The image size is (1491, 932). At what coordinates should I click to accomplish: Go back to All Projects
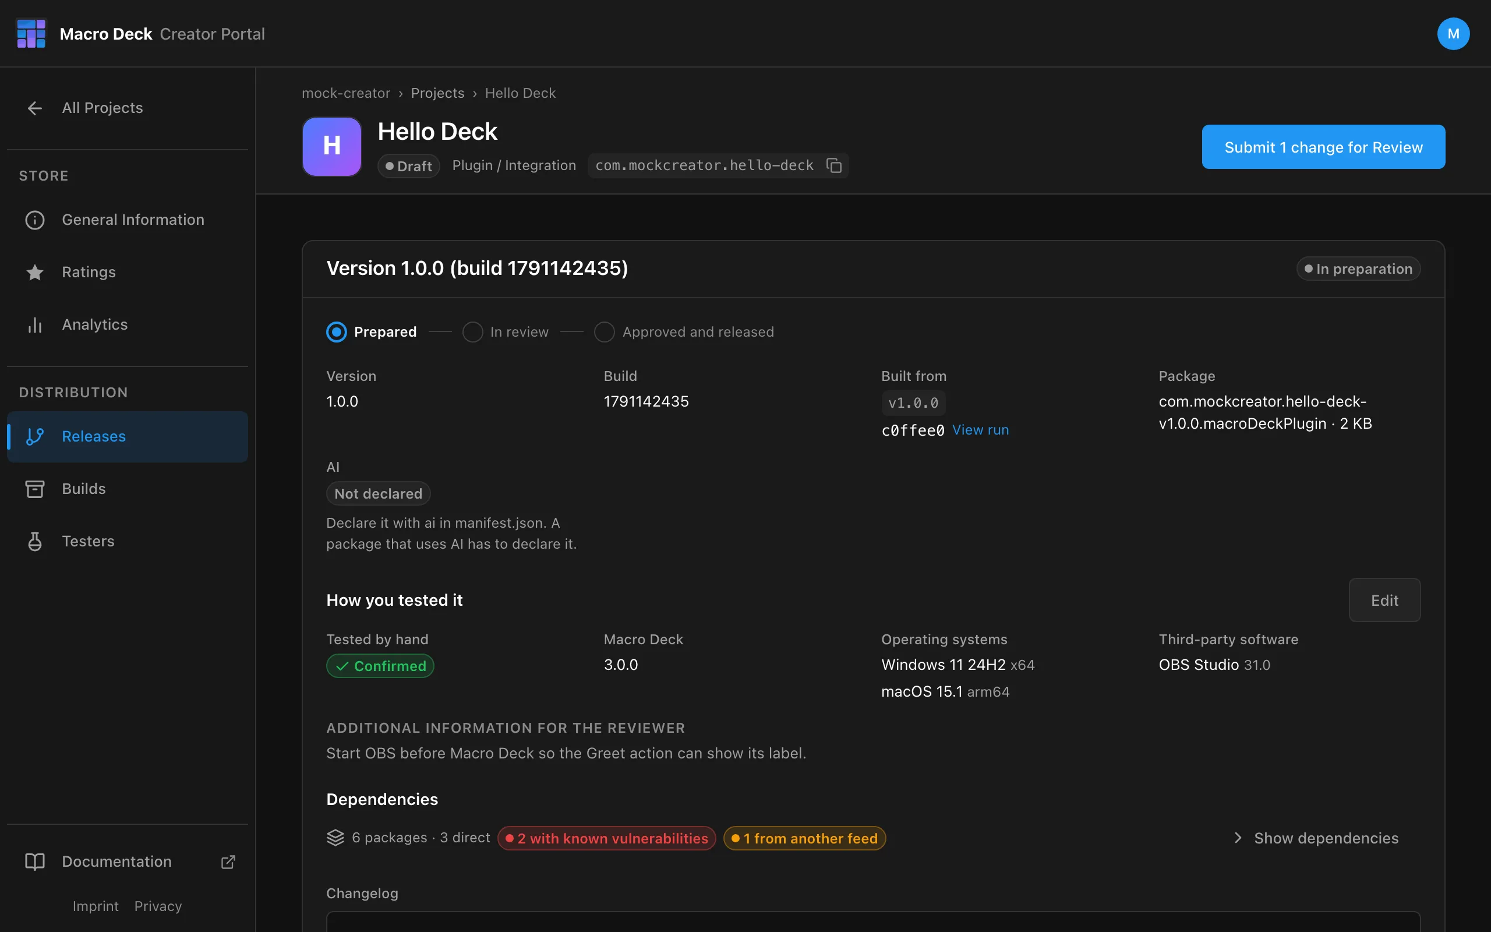(x=128, y=108)
